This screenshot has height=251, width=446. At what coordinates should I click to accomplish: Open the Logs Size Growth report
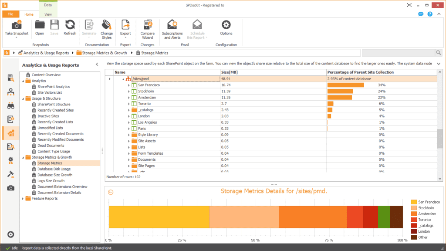(51, 181)
